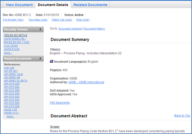This screenshot has width=192, height=134.
Task: Open the API SPEC 5L ERTA reference
Action: coord(15,81)
